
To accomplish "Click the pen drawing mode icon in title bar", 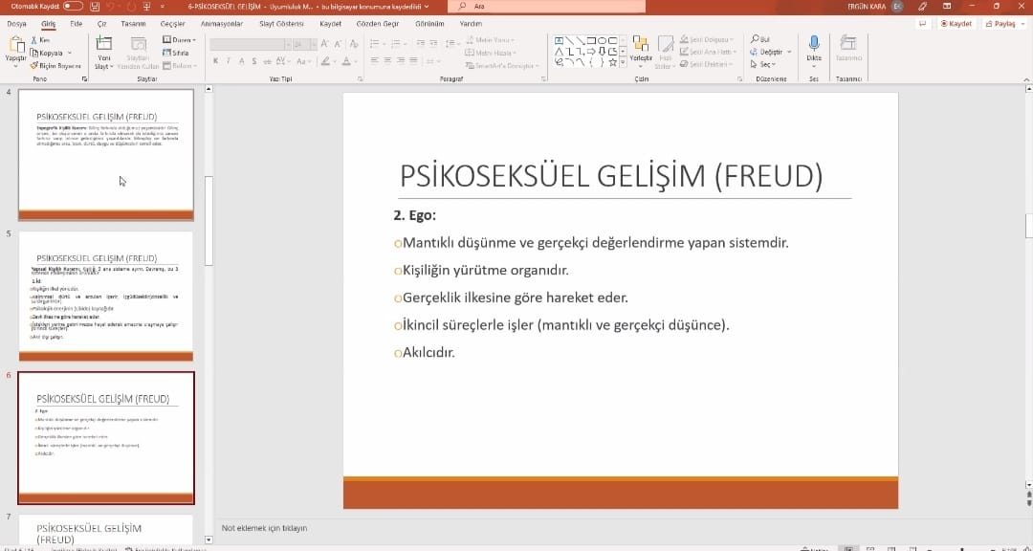I will 922,6.
